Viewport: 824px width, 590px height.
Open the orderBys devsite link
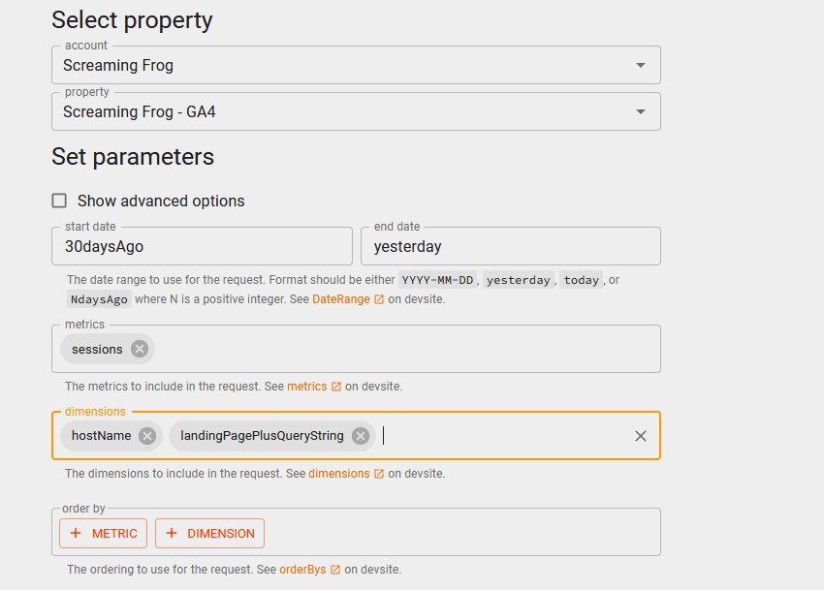pyautogui.click(x=303, y=570)
